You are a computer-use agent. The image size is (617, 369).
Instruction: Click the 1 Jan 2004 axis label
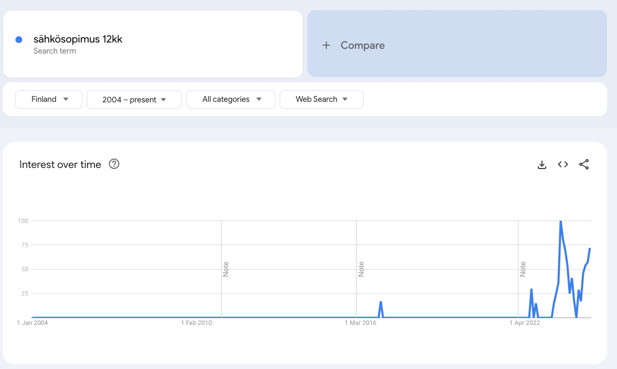click(33, 323)
